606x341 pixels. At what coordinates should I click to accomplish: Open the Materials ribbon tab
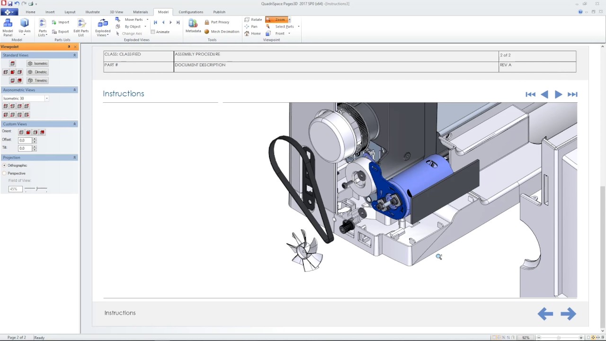click(x=140, y=12)
